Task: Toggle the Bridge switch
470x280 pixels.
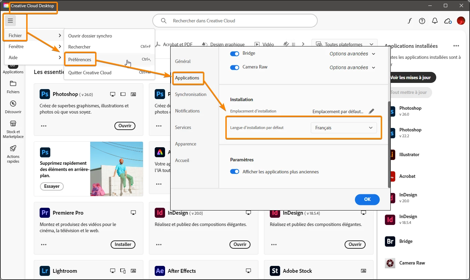Action: pyautogui.click(x=235, y=54)
